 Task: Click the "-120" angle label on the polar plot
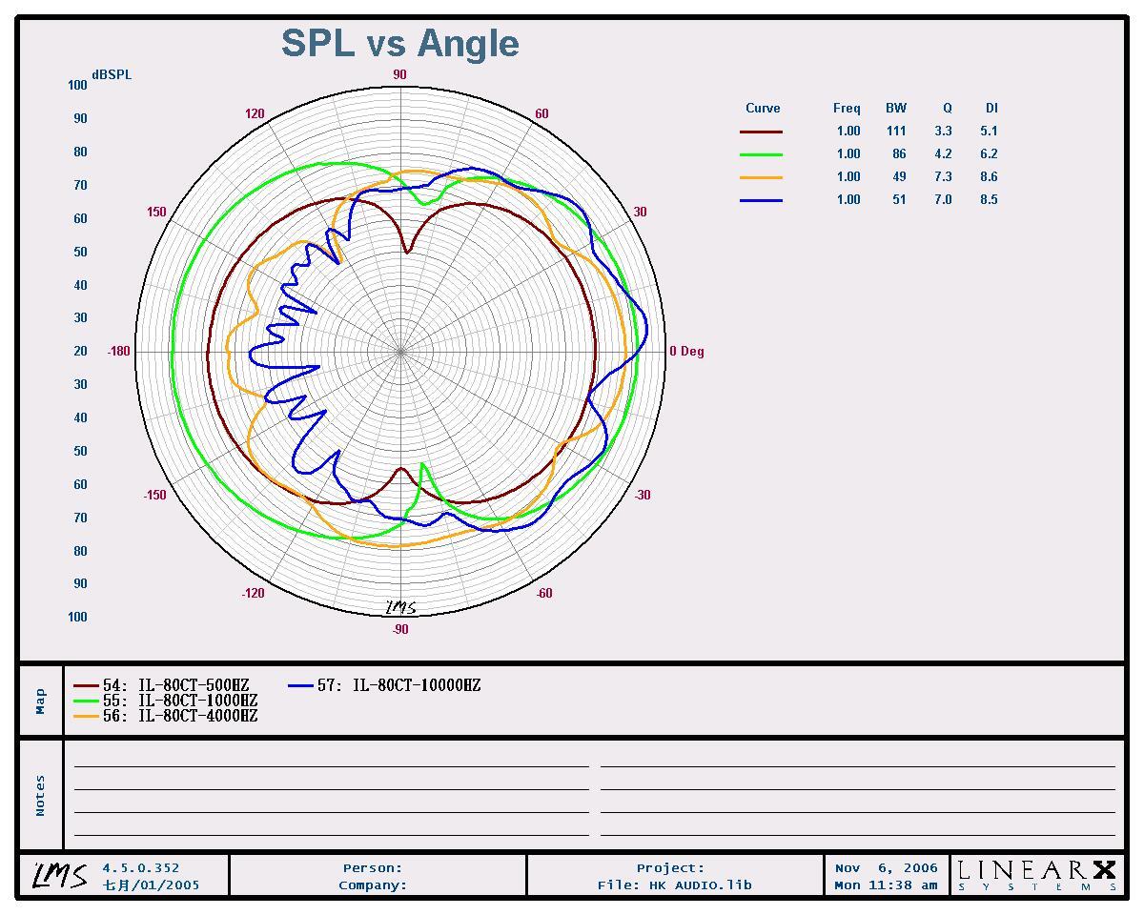point(253,593)
